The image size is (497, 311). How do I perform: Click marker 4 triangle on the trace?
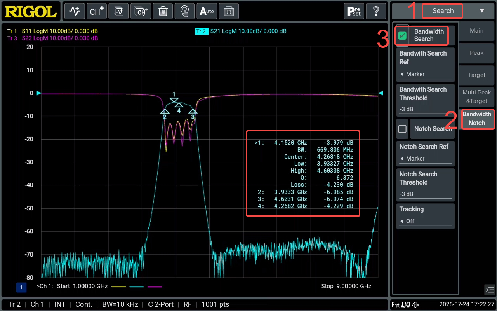tap(179, 105)
